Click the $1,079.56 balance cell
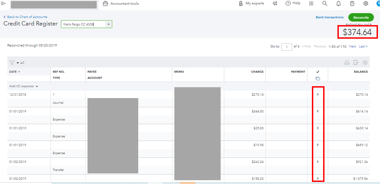 pos(361,179)
